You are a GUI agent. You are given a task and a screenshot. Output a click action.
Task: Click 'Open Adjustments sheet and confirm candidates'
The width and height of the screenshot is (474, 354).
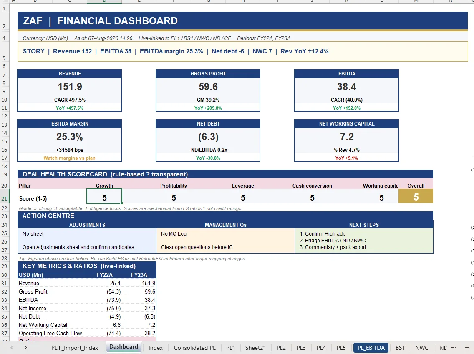click(78, 247)
